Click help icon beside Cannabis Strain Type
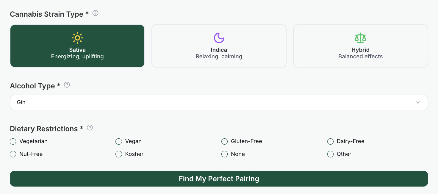Screen dimensions: 438x194 click(96, 13)
